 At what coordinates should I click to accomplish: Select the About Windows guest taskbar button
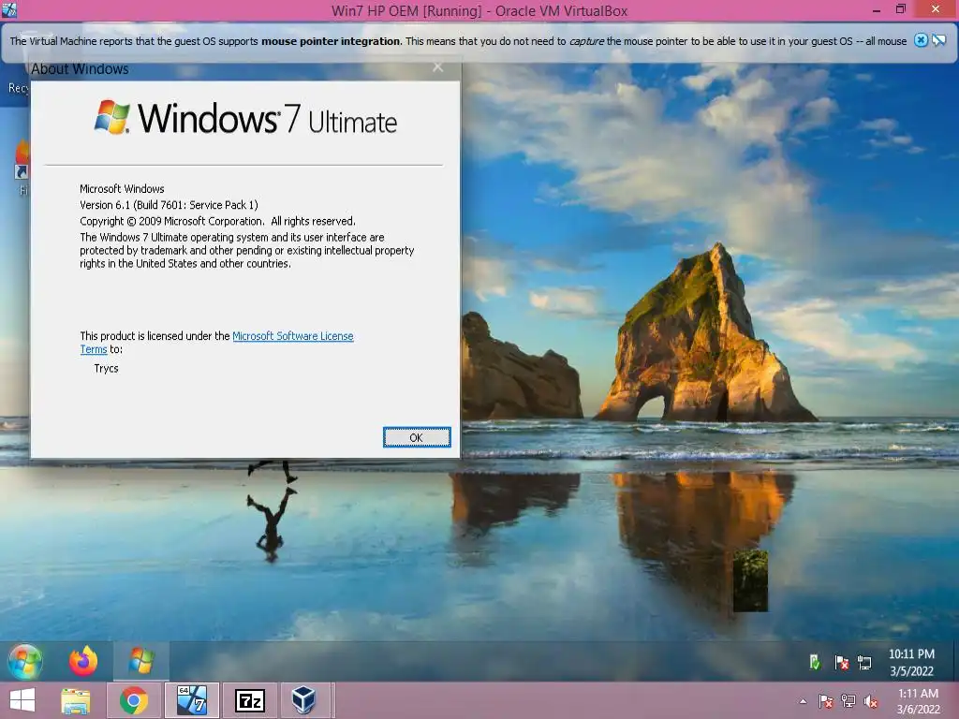[x=141, y=662]
